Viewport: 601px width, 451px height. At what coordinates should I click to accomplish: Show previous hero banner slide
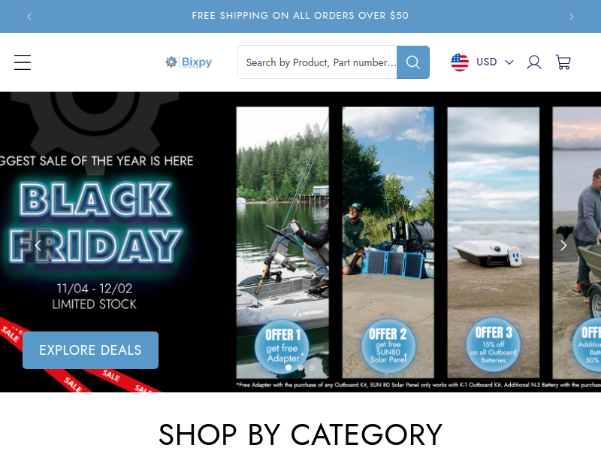[38, 246]
